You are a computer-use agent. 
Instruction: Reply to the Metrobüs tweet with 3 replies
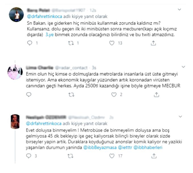pyautogui.click(x=29, y=156)
